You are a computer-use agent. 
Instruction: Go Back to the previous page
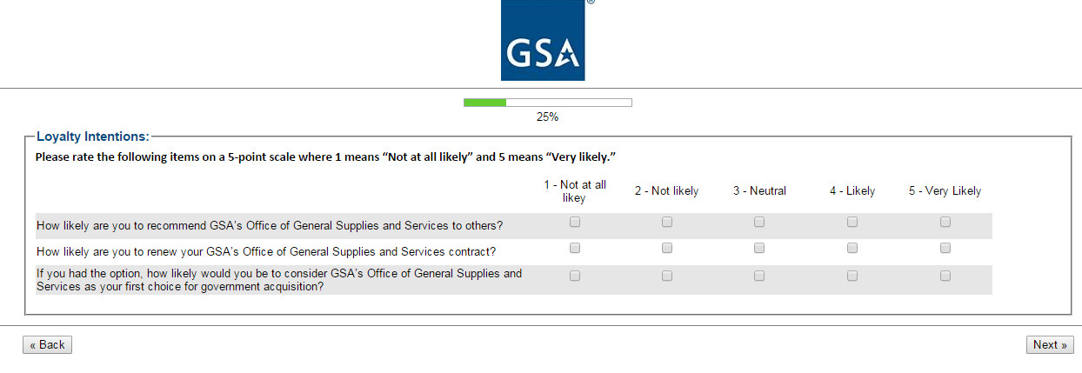click(x=47, y=345)
